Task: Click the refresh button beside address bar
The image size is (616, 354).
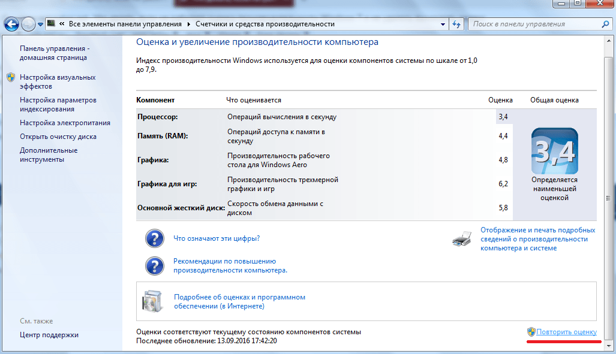Action: 457,25
